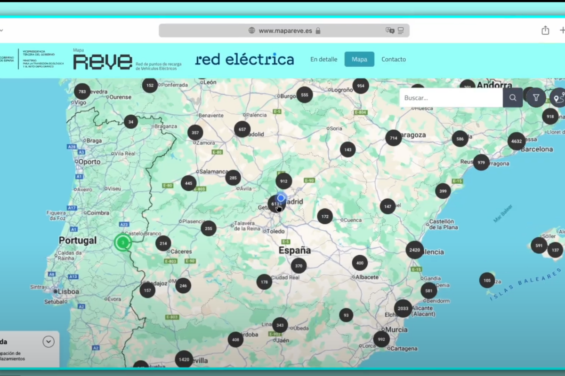Image resolution: width=565 pixels, height=376 pixels.
Task: Click the 912 cluster north of Madrid
Action: (x=283, y=181)
